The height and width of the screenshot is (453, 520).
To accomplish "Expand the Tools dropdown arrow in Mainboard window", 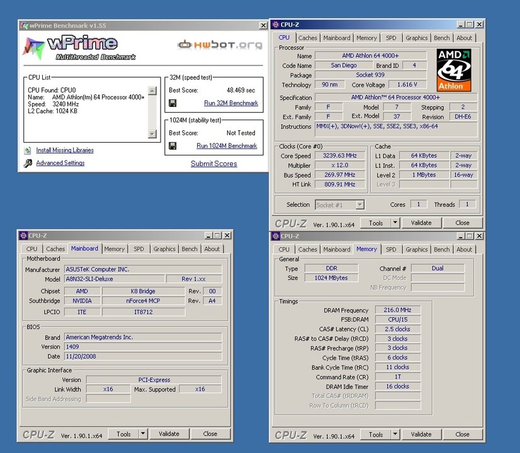I will click(143, 433).
